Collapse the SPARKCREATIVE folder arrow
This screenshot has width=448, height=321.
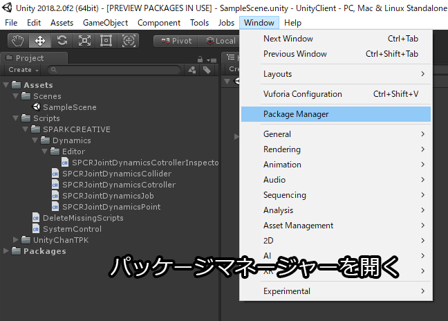[x=25, y=129]
